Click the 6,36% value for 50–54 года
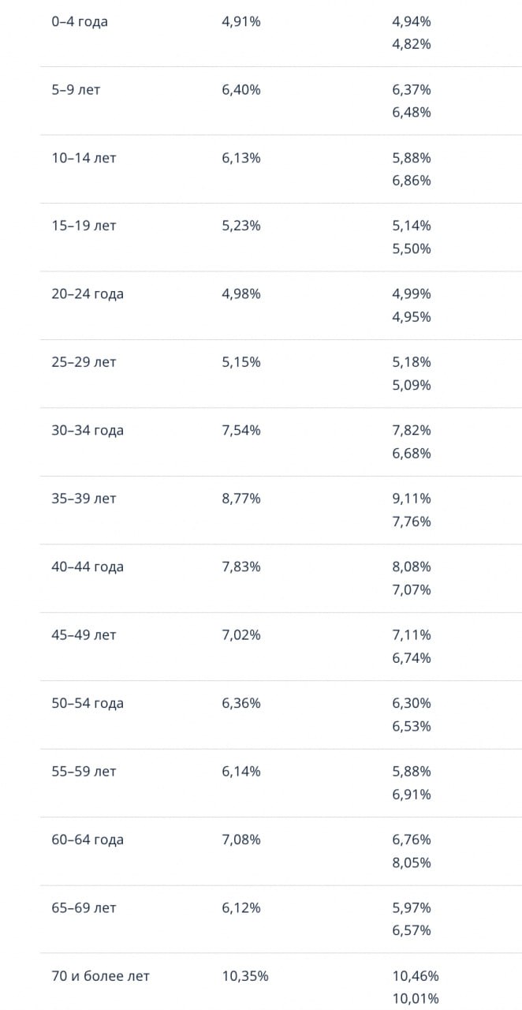This screenshot has width=522, height=1010. 241,703
